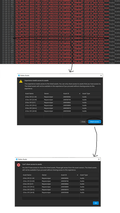
Task: Click Audio type of [G#-A] in Can't share access dialog
Action: [x=82, y=190]
